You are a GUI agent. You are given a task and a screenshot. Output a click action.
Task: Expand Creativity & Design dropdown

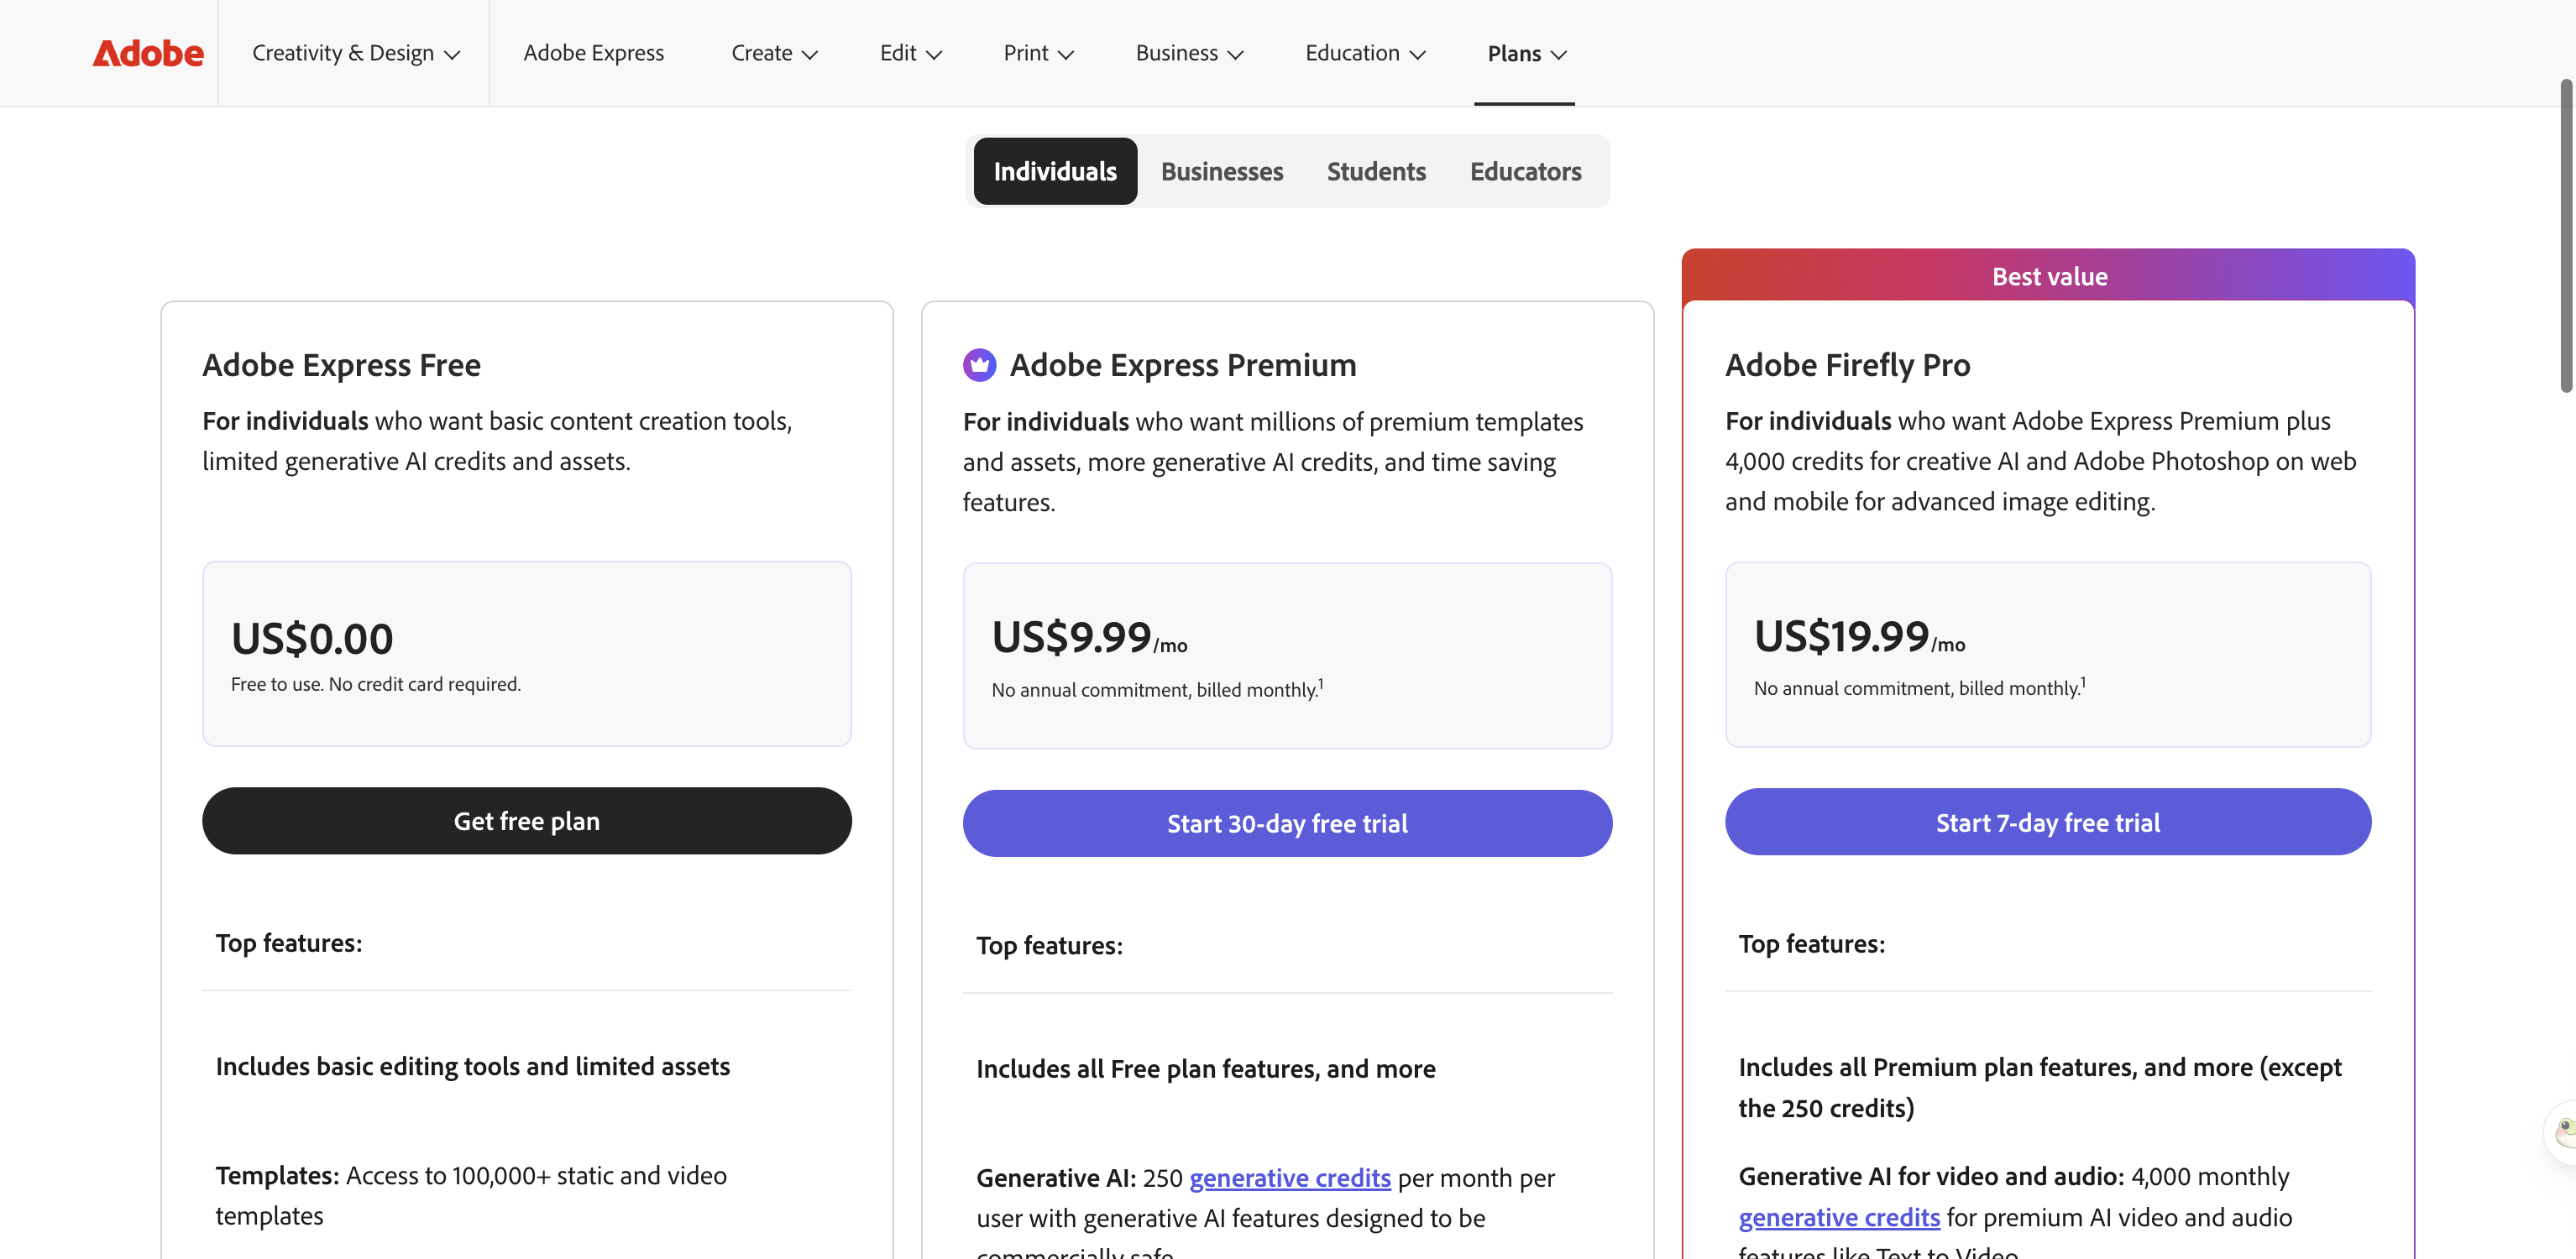click(355, 53)
